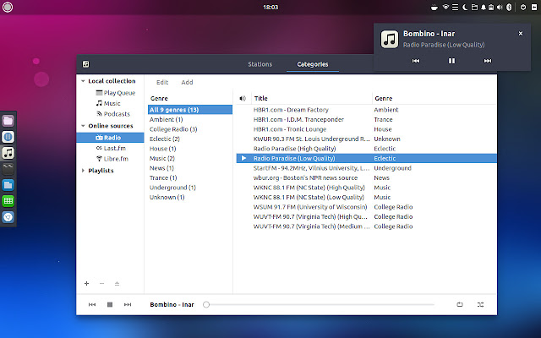
Task: Filter by Unknown (1) genre
Action: coord(167,197)
